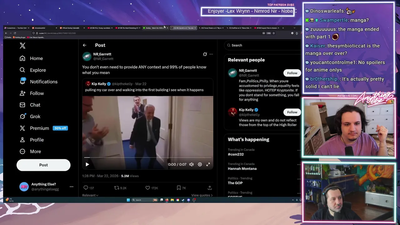The width and height of the screenshot is (400, 225).
Task: Open Nothing Burger bookmark
Action: (x=19, y=37)
